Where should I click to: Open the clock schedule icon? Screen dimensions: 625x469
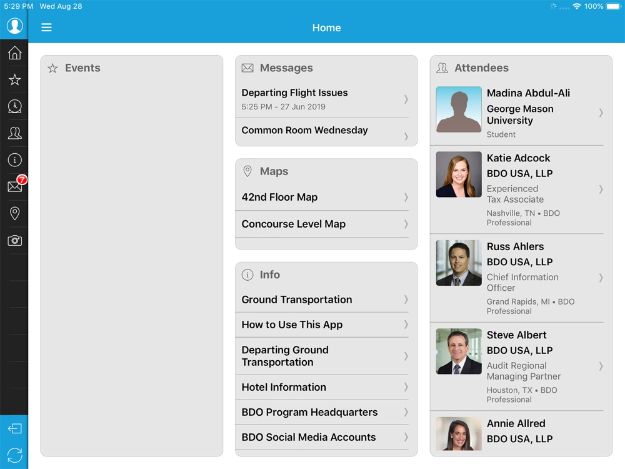pyautogui.click(x=15, y=106)
